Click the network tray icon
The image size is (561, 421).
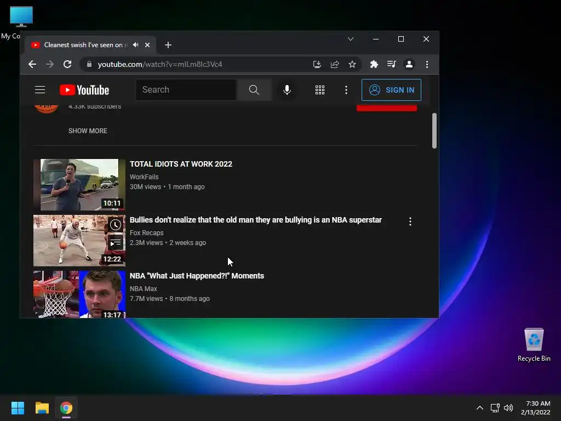[495, 408]
